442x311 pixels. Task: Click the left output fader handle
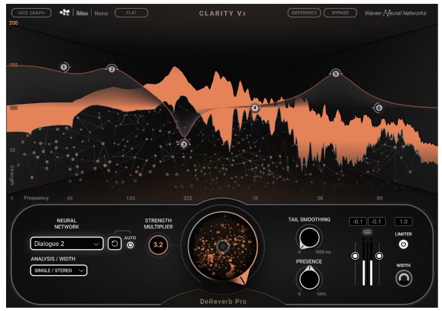pos(355,256)
